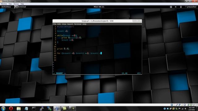Open the Search menu in the VIM terminal
The image size is (198, 111).
pyautogui.click(x=70, y=24)
